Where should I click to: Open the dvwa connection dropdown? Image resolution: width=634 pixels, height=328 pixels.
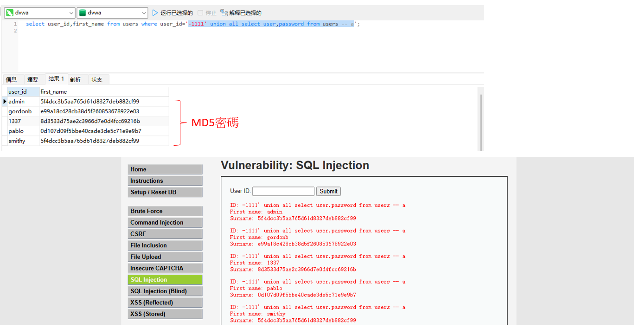point(39,13)
